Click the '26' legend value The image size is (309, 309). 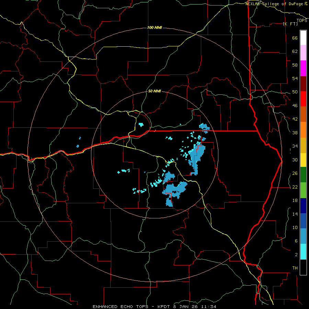[295, 173]
